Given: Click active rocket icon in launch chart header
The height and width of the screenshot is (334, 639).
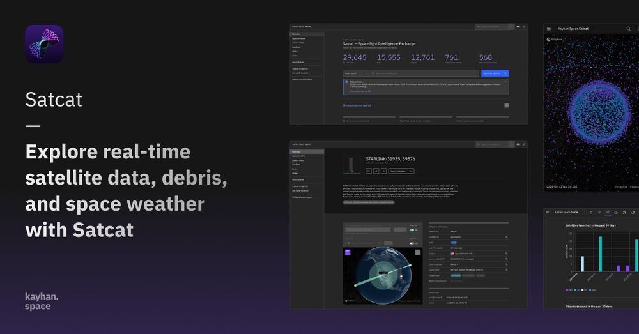Looking at the screenshot, I should point(608,212).
